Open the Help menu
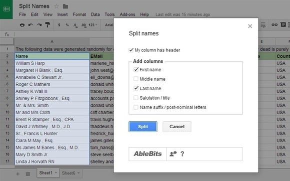This screenshot has width=290, height=181. 144,14
